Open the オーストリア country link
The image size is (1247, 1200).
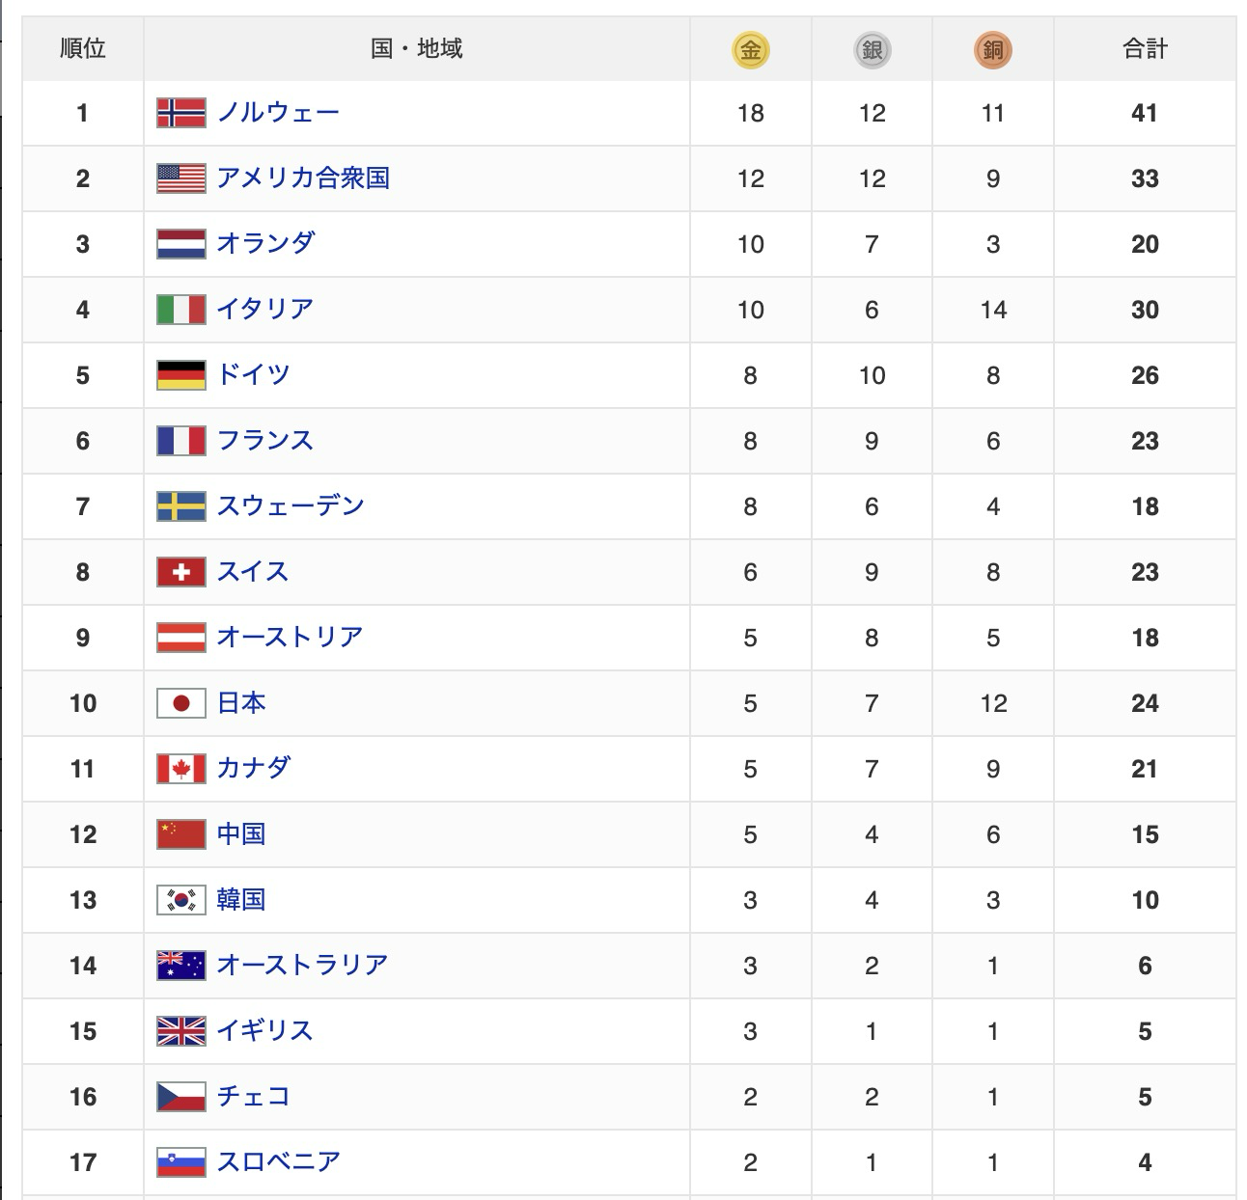[x=290, y=638]
